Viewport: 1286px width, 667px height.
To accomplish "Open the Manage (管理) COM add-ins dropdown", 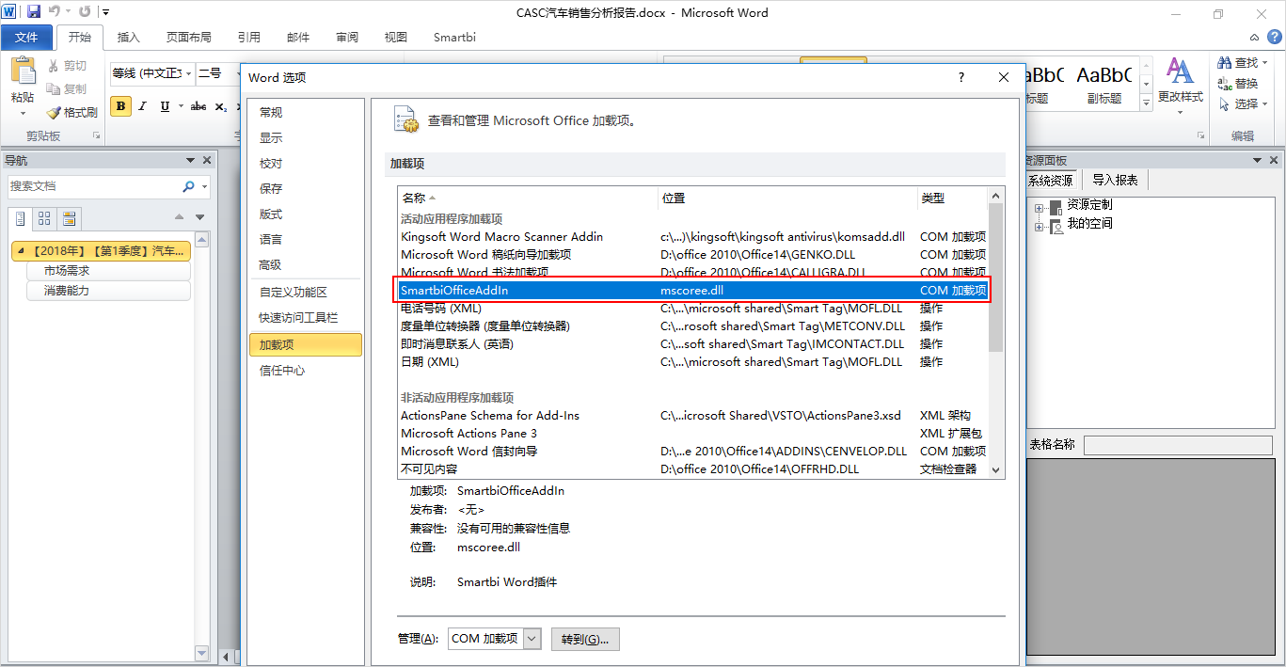I will tap(532, 639).
